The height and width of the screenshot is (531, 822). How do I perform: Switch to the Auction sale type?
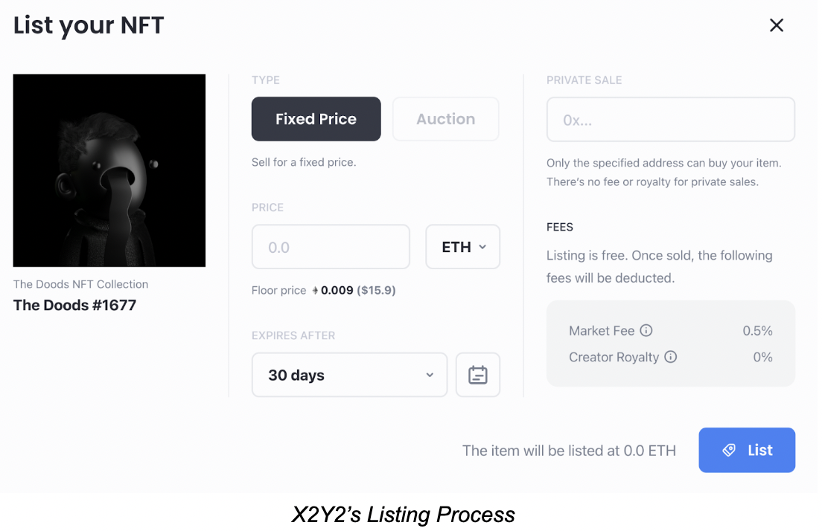pos(445,119)
